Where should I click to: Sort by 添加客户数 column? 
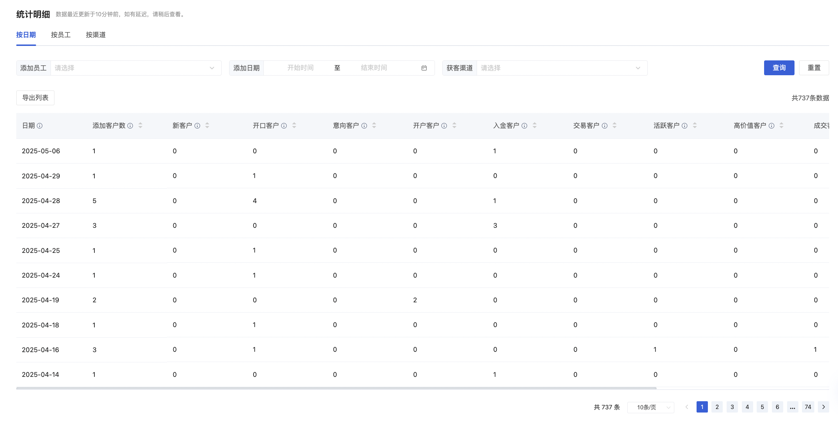(140, 125)
